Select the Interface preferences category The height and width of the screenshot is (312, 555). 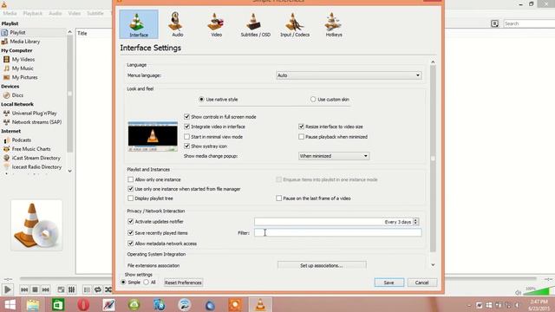pyautogui.click(x=139, y=24)
